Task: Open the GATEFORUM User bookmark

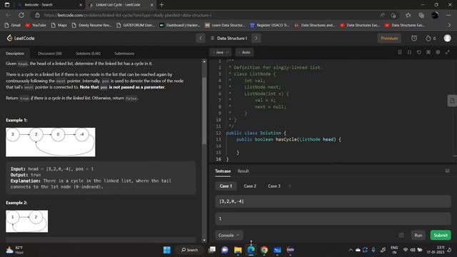Action: 135,26
